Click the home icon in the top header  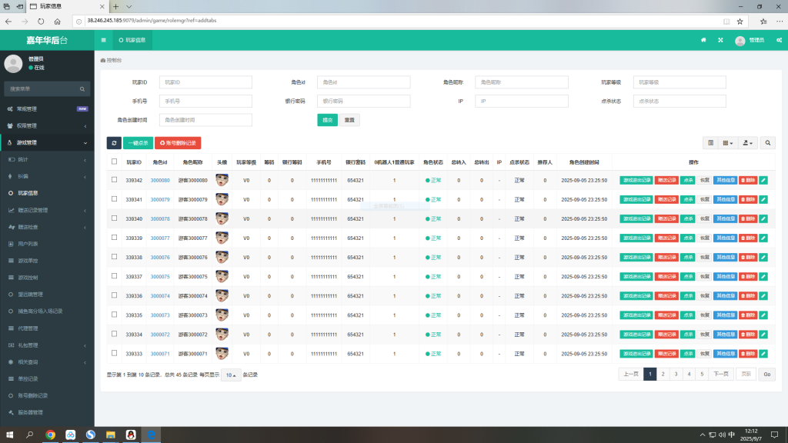pyautogui.click(x=703, y=40)
